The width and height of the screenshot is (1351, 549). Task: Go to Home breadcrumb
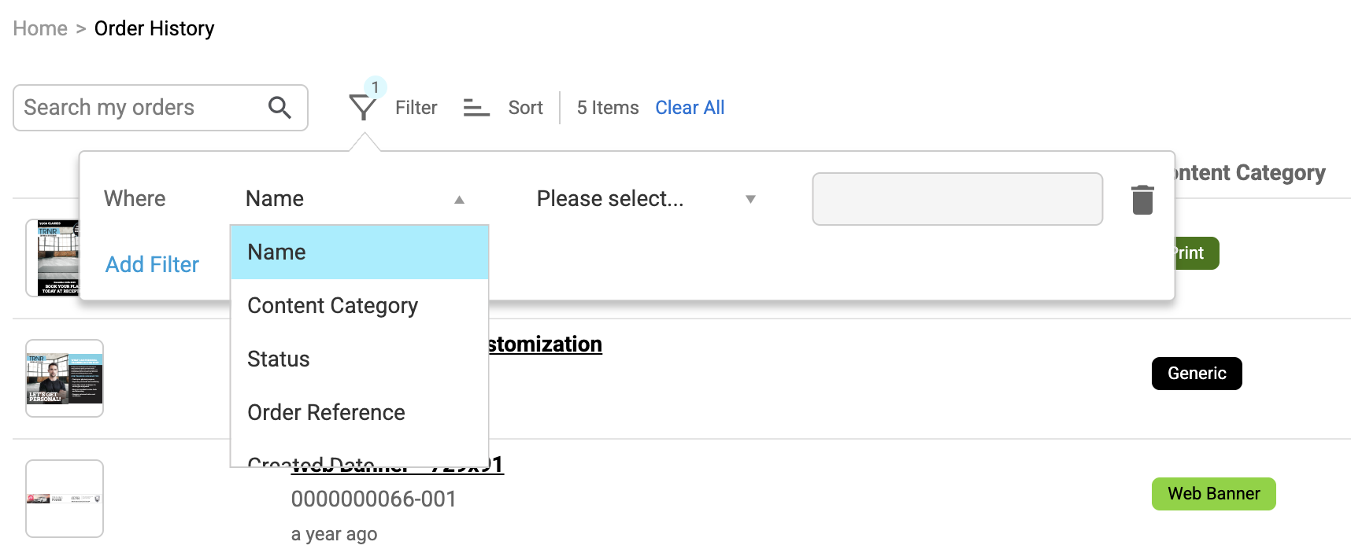[40, 29]
